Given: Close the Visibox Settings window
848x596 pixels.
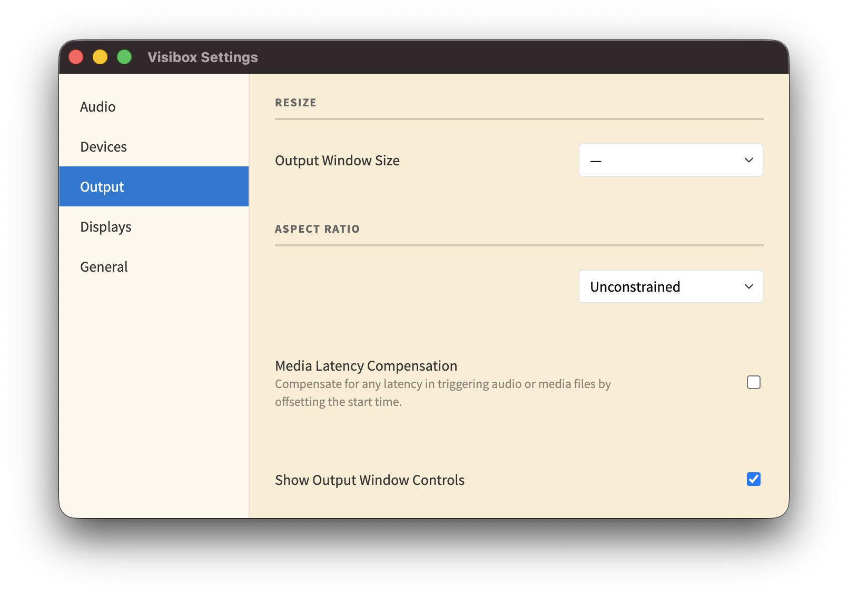Looking at the screenshot, I should pos(76,56).
